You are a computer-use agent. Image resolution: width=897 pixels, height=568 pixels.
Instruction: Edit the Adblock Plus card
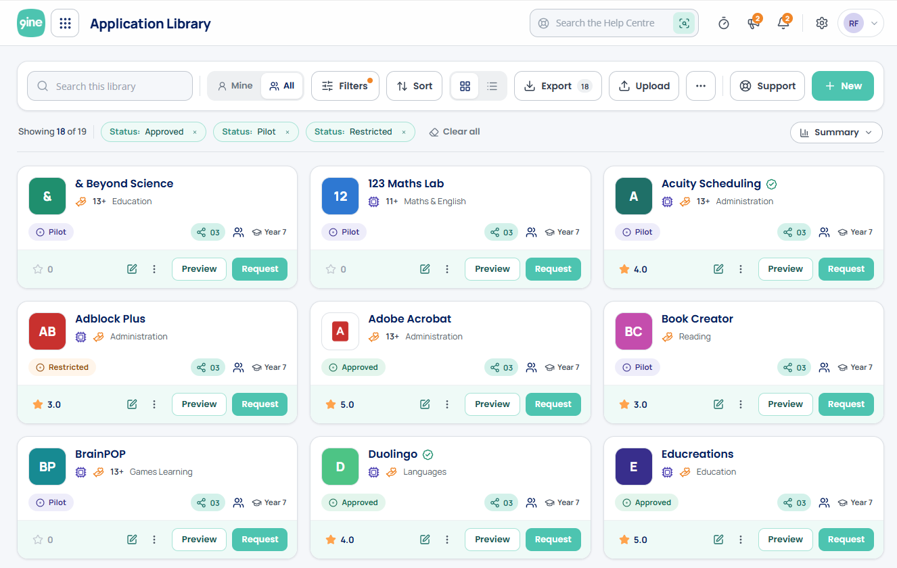[132, 404]
